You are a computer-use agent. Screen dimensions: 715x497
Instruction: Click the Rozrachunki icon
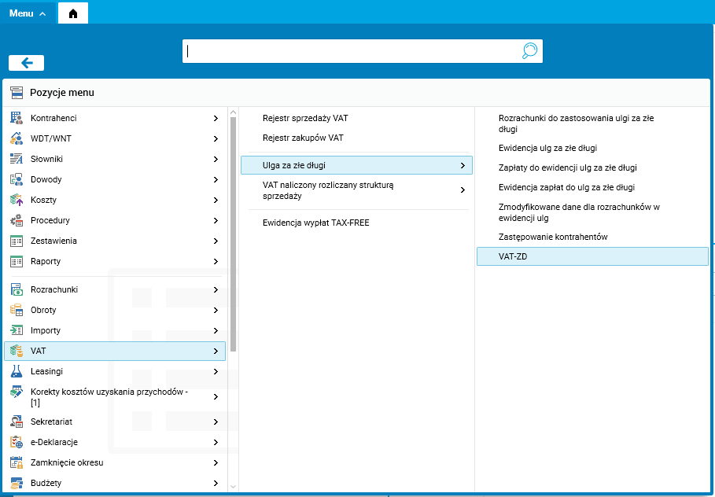pyautogui.click(x=17, y=289)
